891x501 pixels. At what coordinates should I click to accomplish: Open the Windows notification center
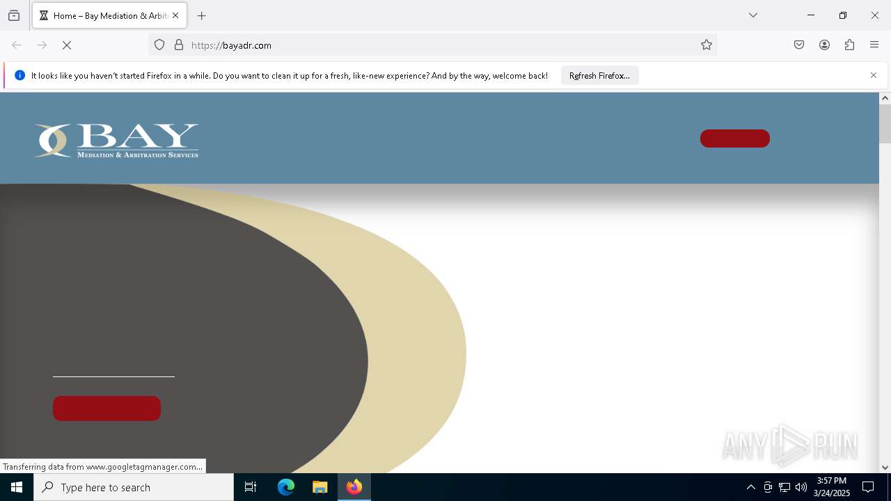coord(868,487)
